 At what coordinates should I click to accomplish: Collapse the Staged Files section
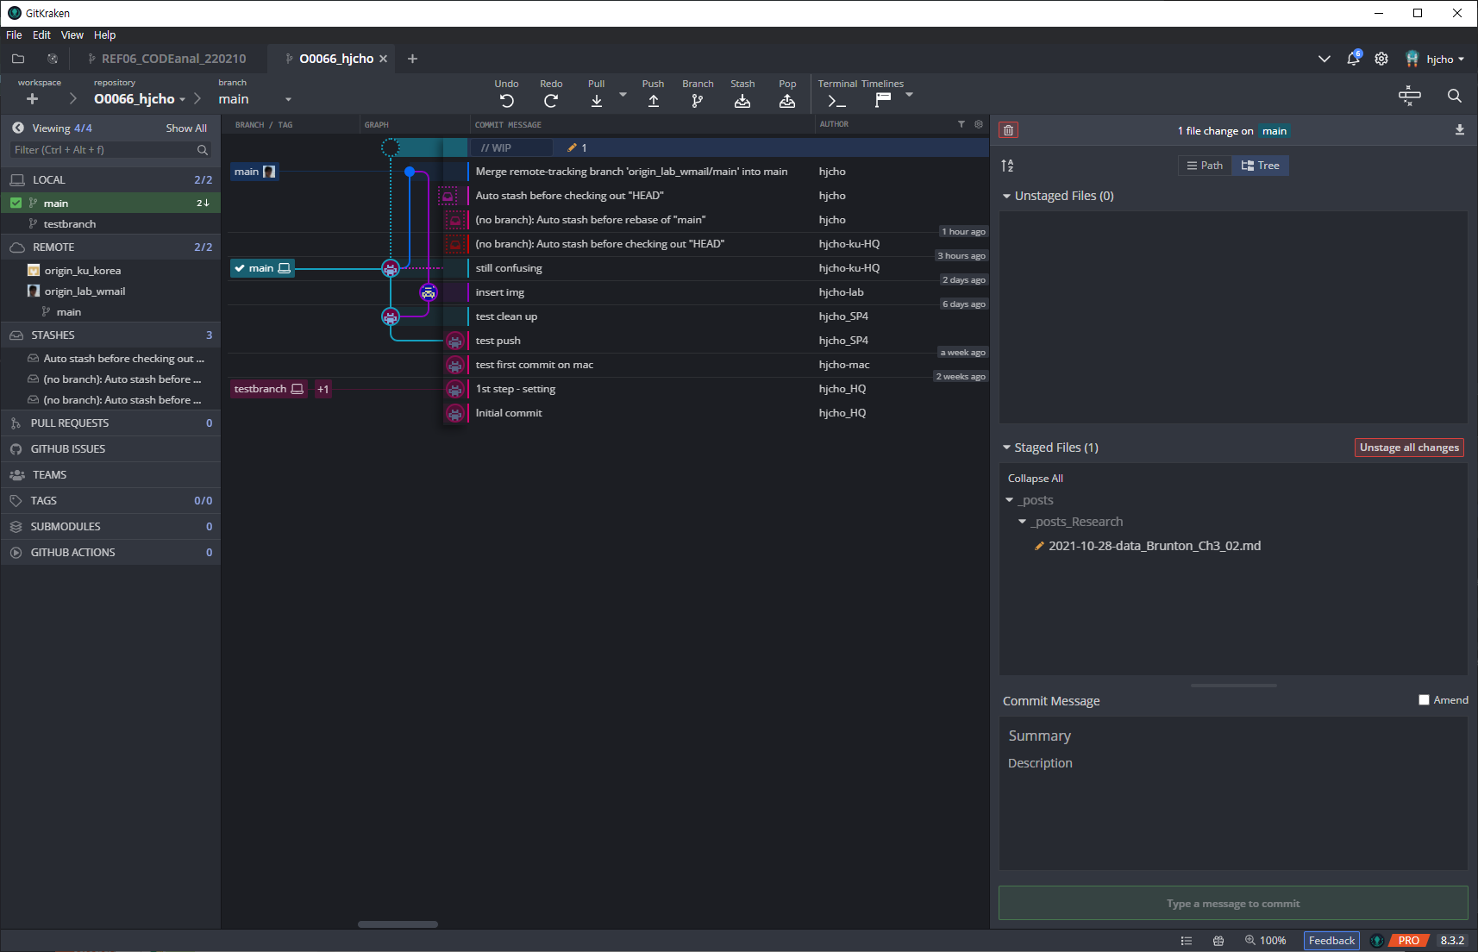[x=1006, y=448]
